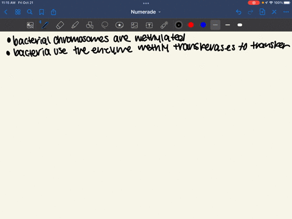Tap handwritten word 'methylated'
Viewport: 292px width, 219px height.
coord(160,38)
